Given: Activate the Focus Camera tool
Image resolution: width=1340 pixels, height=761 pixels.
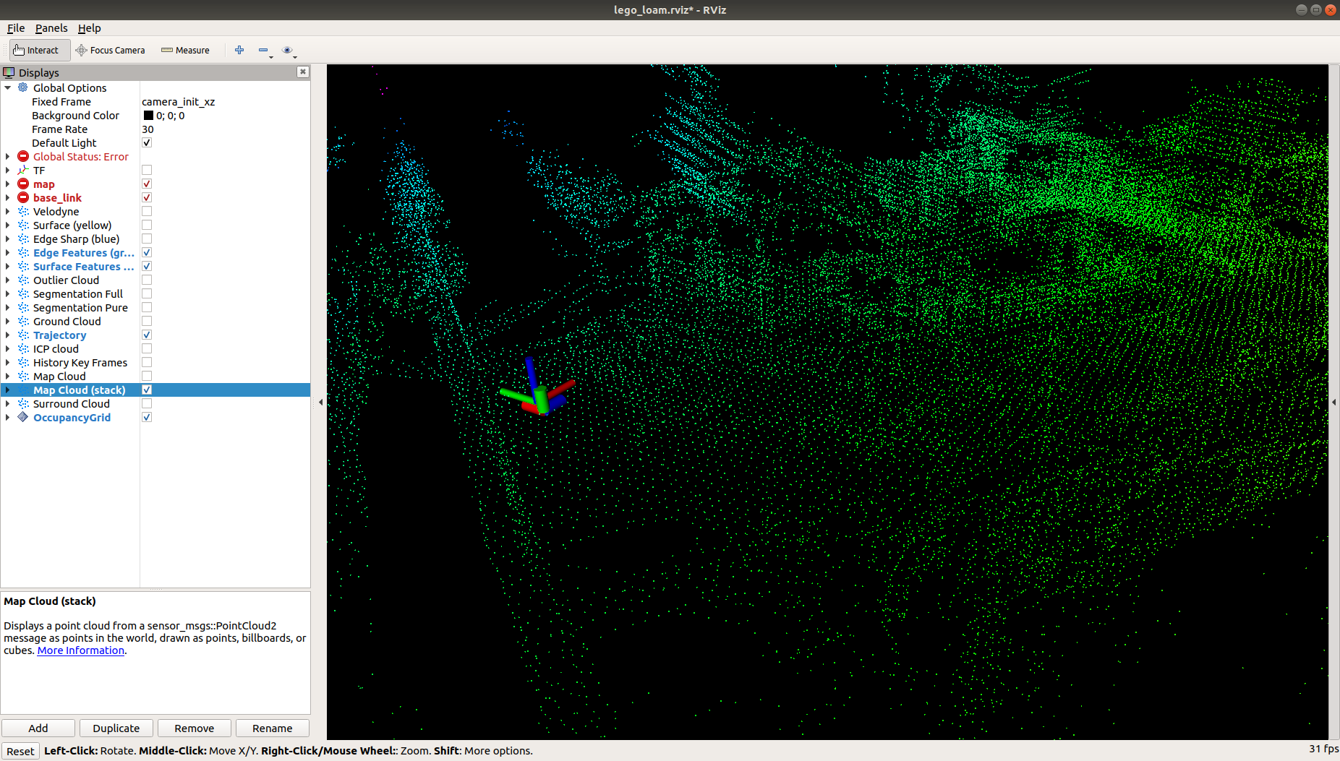Looking at the screenshot, I should point(111,50).
